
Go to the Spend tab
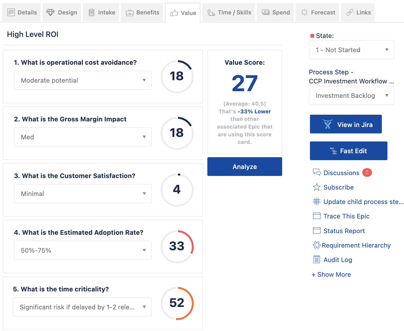(x=275, y=12)
